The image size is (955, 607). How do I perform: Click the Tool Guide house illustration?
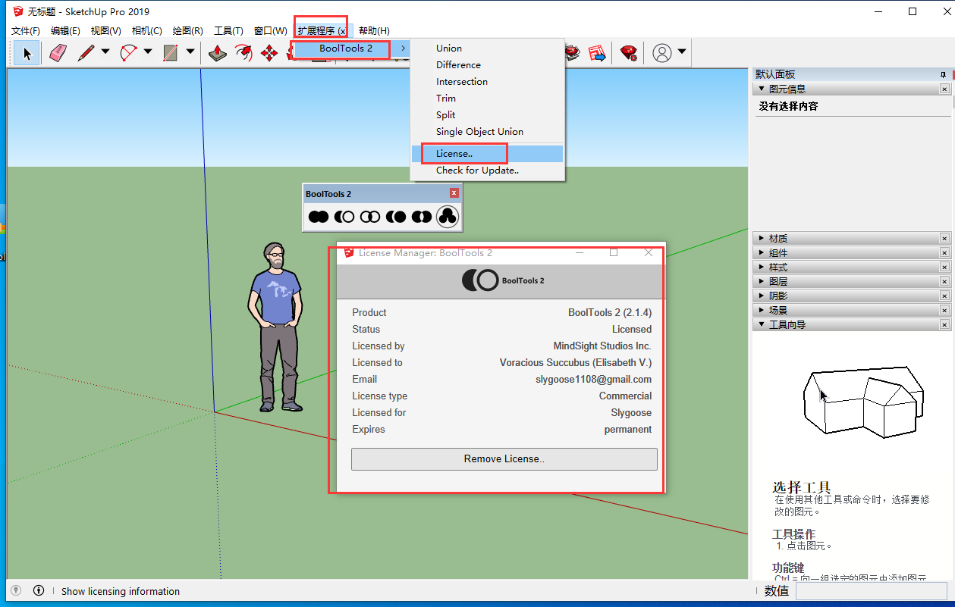[x=863, y=403]
